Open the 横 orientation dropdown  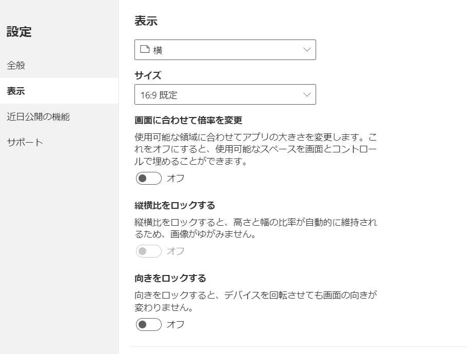click(225, 50)
